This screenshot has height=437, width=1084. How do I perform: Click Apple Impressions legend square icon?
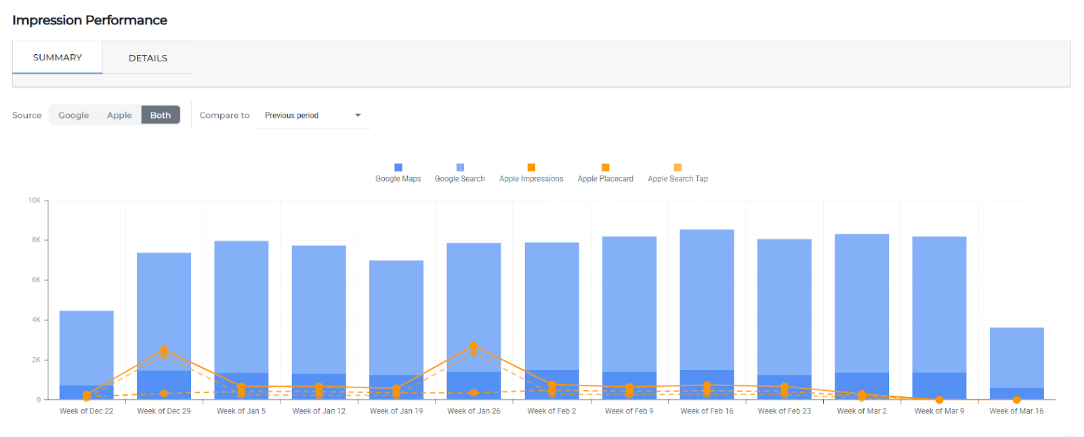[531, 167]
